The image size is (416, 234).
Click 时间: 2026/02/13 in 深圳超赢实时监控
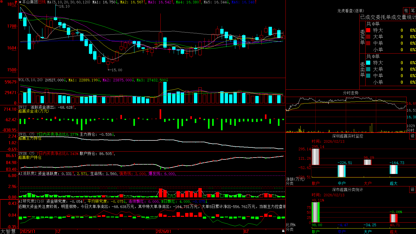[x=328, y=141]
